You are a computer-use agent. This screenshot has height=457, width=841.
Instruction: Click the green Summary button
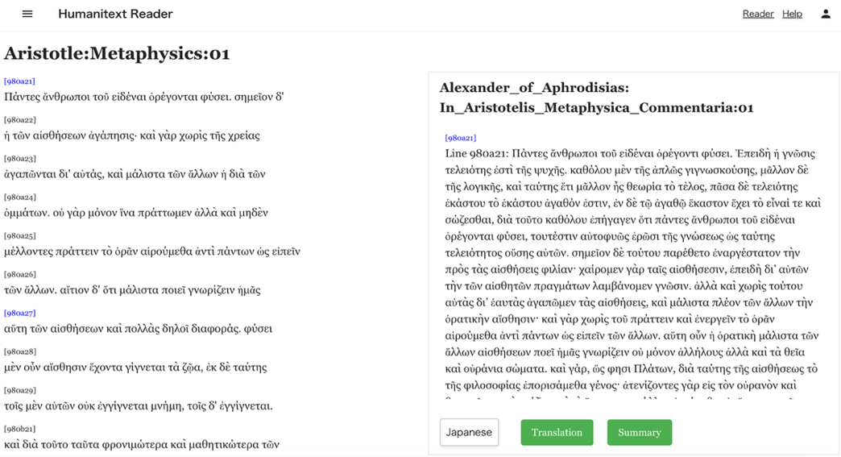point(639,432)
